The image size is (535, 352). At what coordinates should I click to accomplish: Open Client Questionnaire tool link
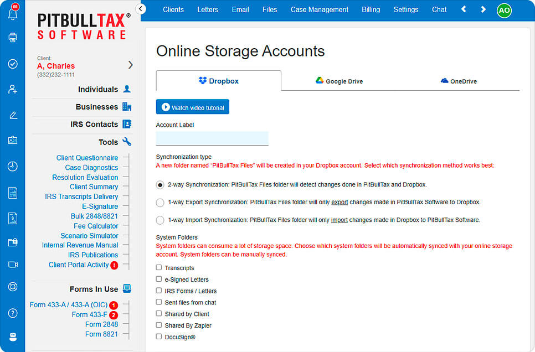coord(87,158)
